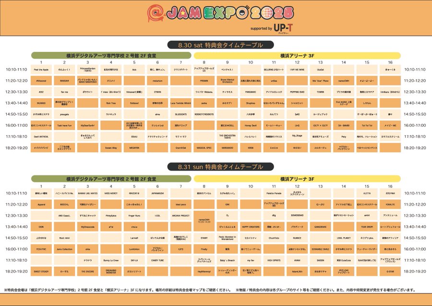Screen dimensions: 432x306
Task: Select the Toi Toi Toi cell
Action: pyautogui.click(x=367, y=125)
